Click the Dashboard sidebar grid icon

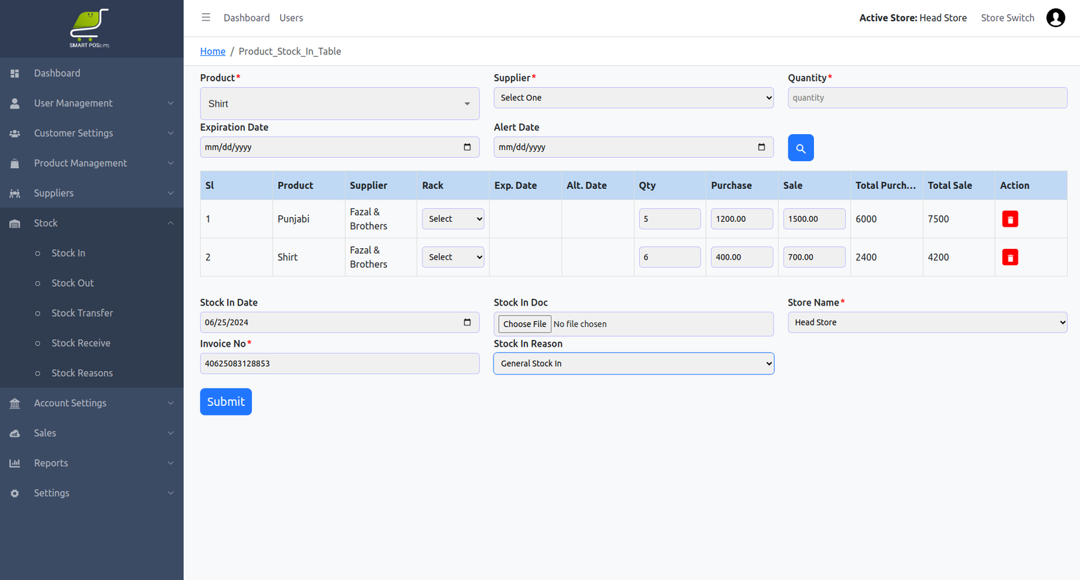(x=15, y=74)
